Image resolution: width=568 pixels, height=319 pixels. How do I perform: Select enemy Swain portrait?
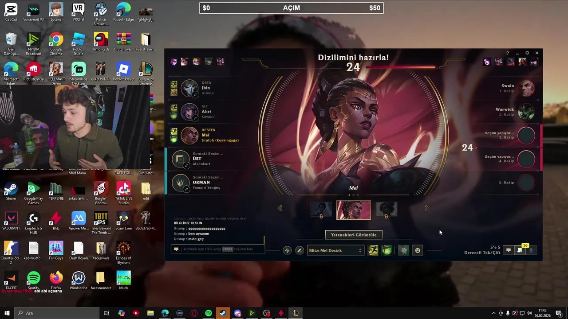coord(526,88)
